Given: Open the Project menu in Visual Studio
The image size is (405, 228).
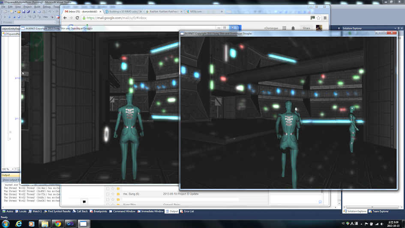Looking at the screenshot, I should click(27, 7).
